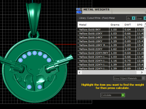
Task: Click the SPG column header
Action: (140, 25)
